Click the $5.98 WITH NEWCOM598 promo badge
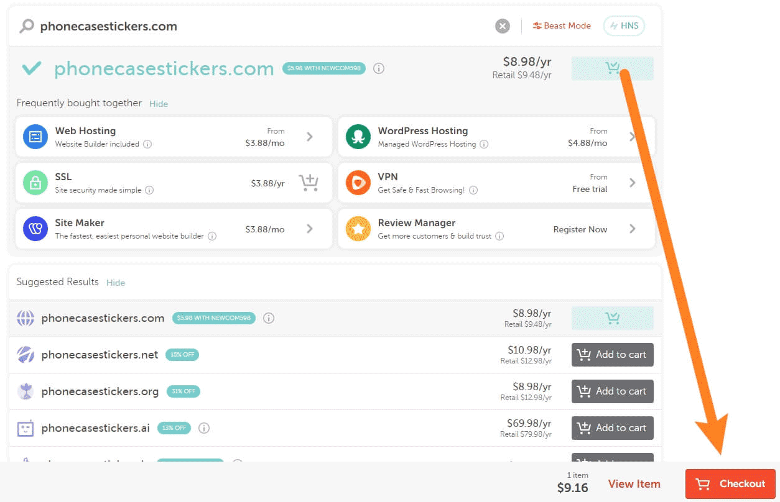 (x=324, y=68)
